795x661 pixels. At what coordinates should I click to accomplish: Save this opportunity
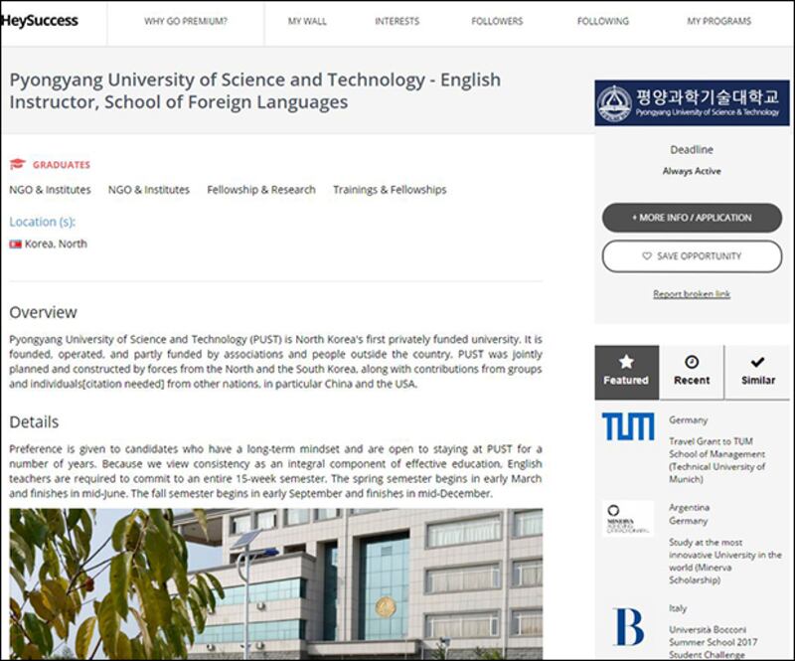pos(692,256)
